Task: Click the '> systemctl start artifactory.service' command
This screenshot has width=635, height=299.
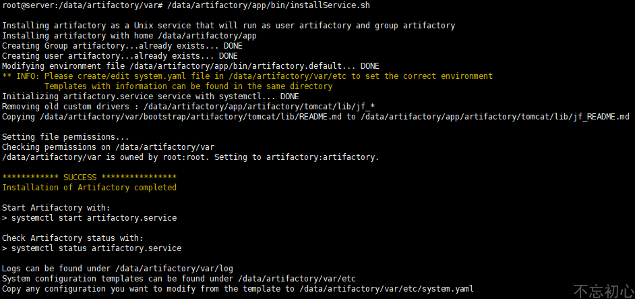Action: 90,218
